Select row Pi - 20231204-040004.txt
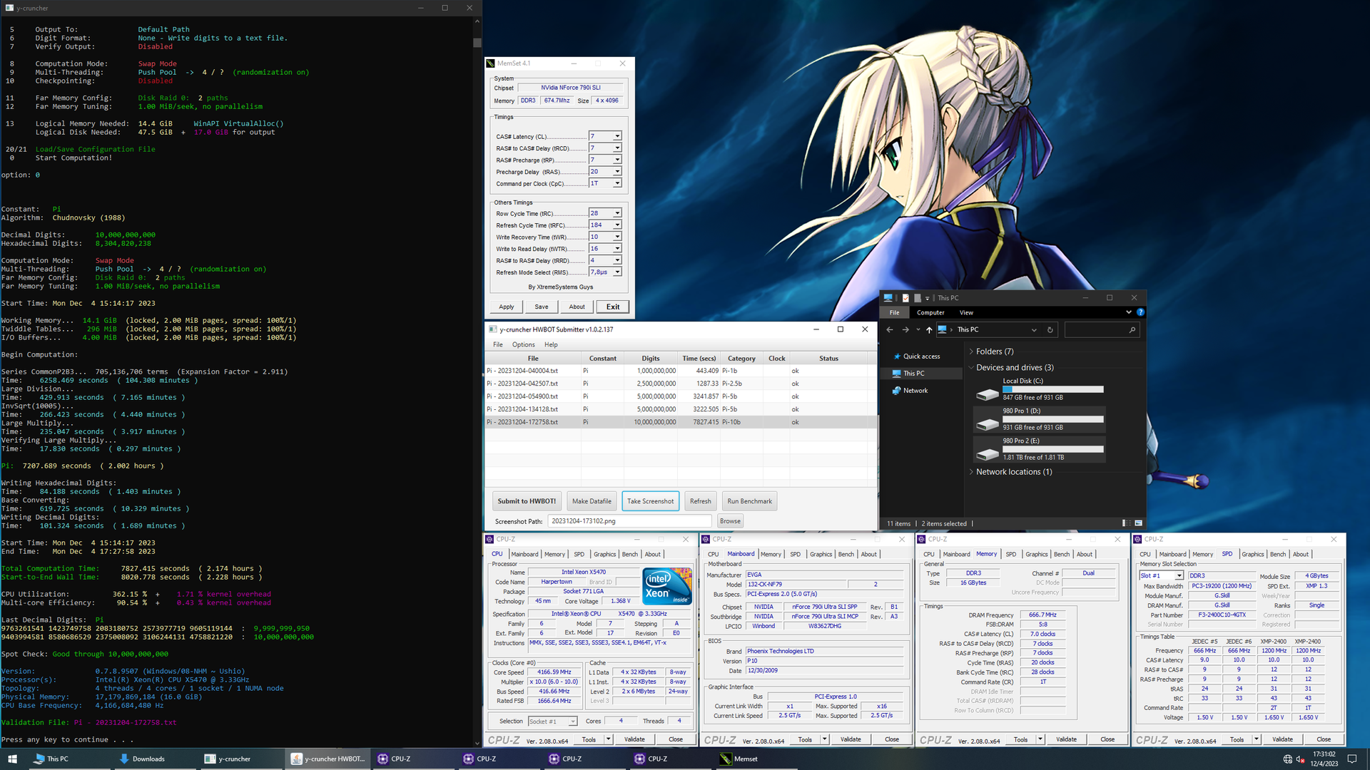The width and height of the screenshot is (1370, 770). pyautogui.click(x=681, y=371)
